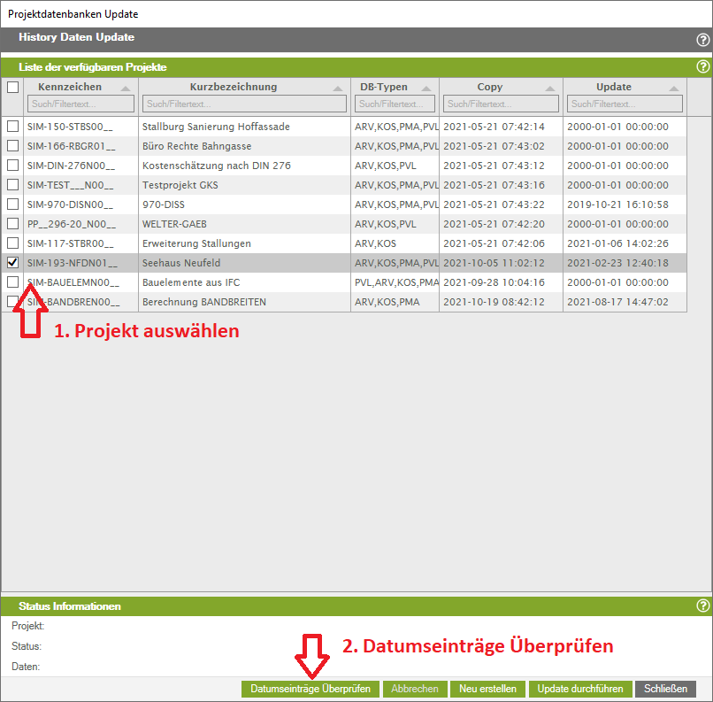Focus the Kurzbezeichnung filter text box
Screen dimensions: 713x702
pyautogui.click(x=244, y=104)
